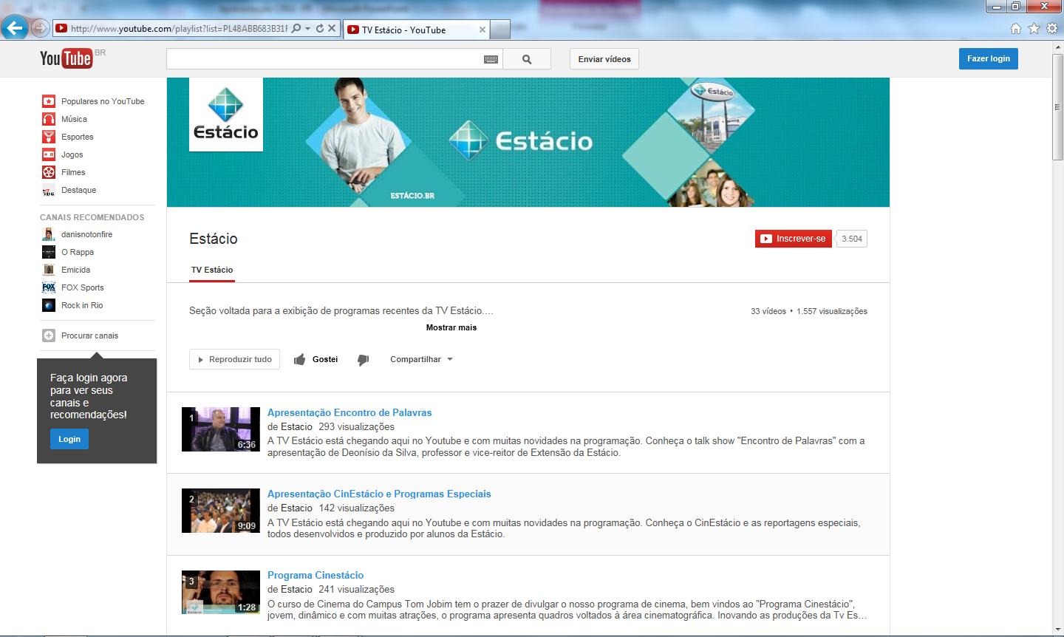Click the search magnifier button
Screen dimensions: 1064x637
point(527,59)
